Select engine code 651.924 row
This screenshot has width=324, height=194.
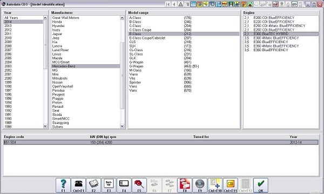tap(161, 142)
